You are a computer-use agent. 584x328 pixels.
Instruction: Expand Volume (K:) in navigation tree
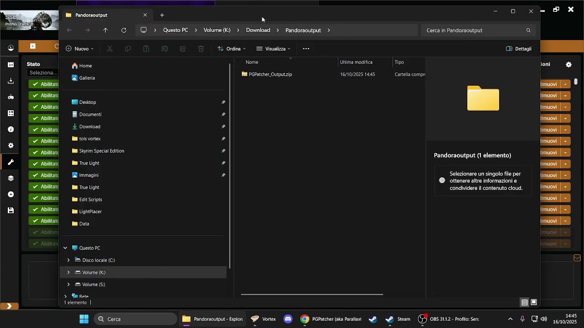coord(68,272)
